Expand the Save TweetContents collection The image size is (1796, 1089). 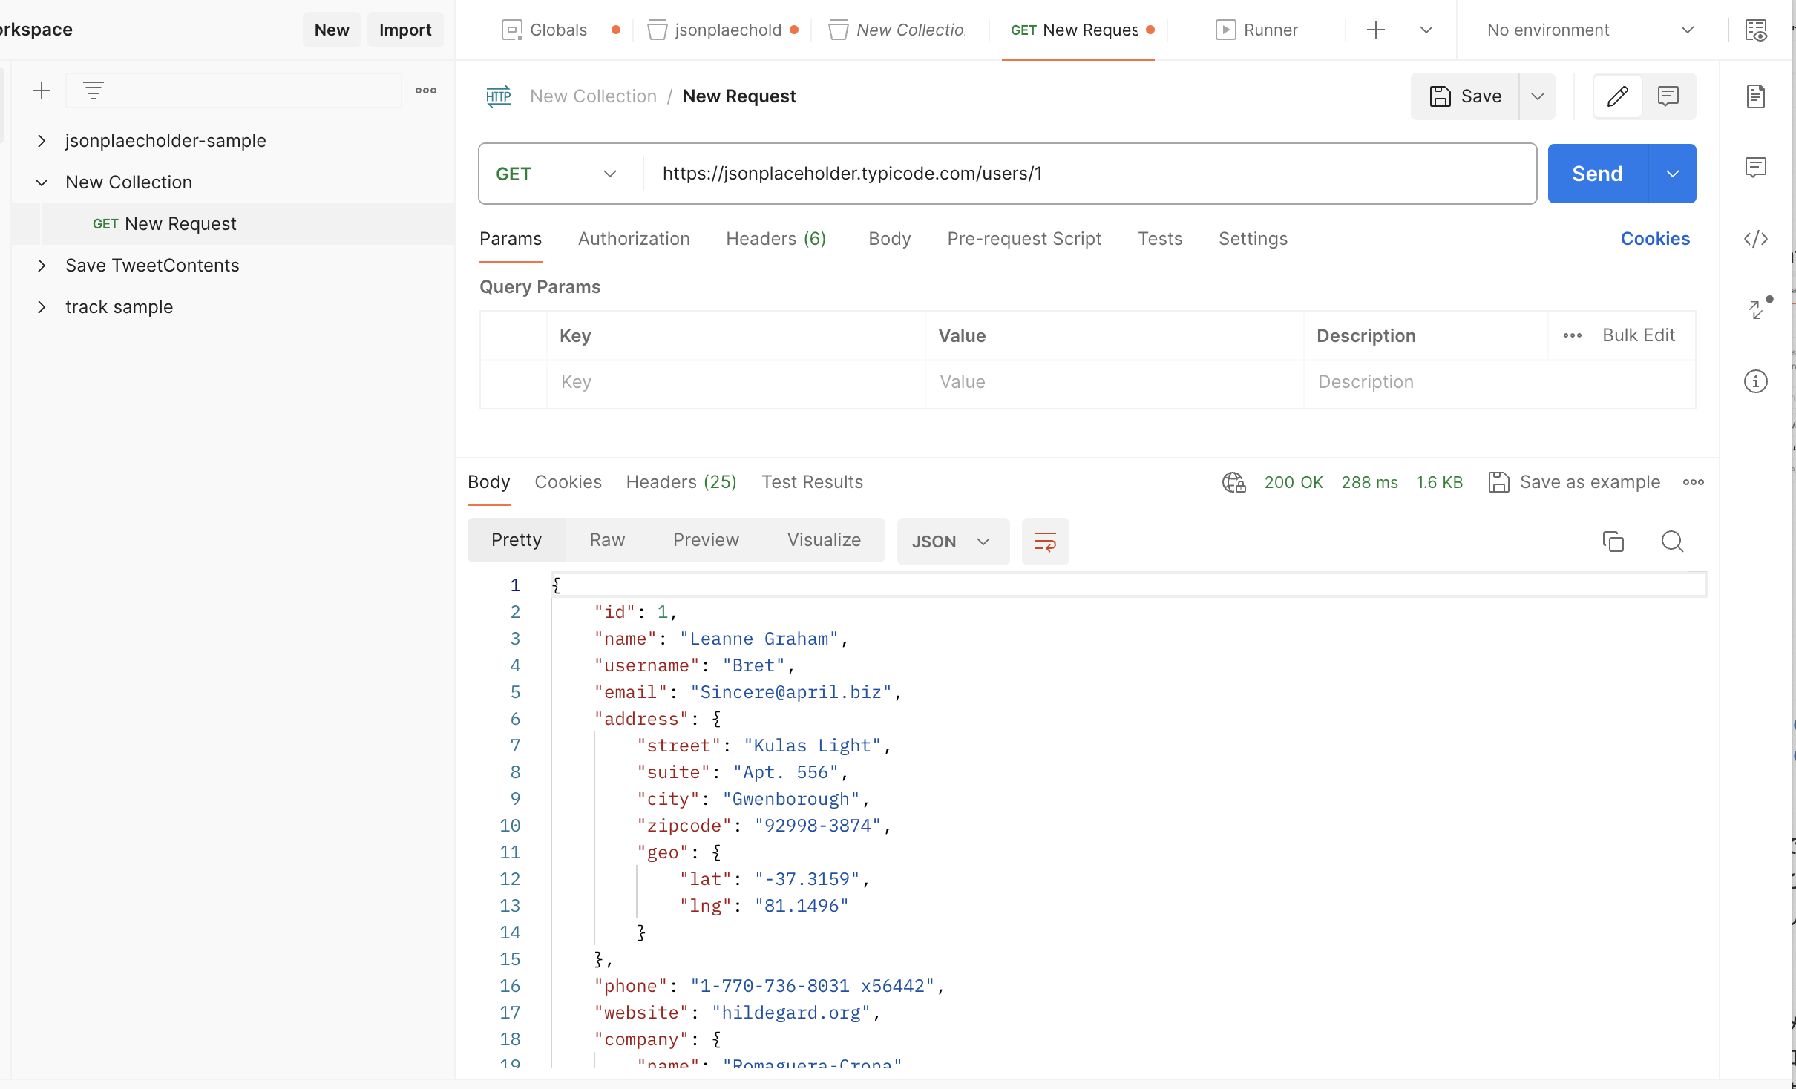(x=42, y=266)
